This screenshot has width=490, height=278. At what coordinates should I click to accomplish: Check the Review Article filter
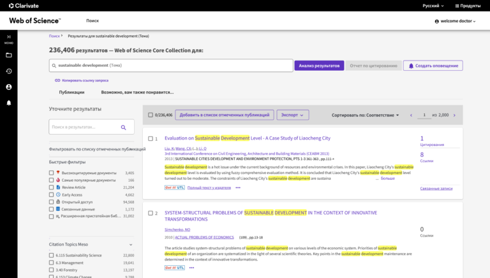click(51, 187)
